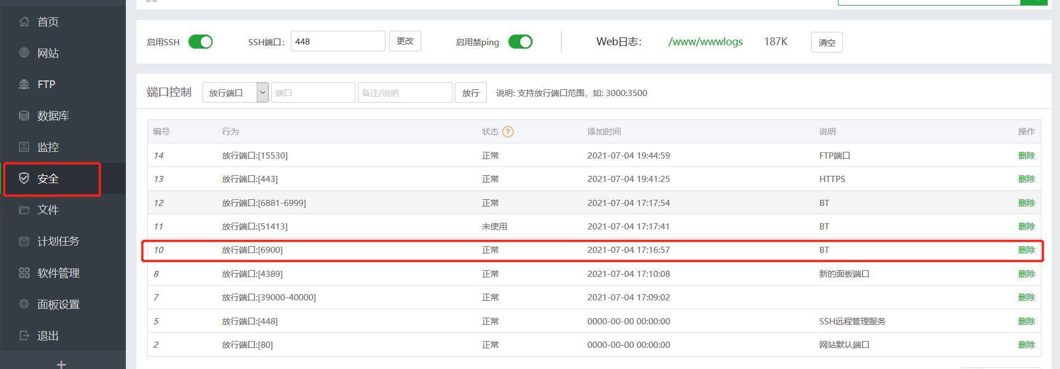Delete the port 51413 rule
1060x369 pixels.
1026,227
